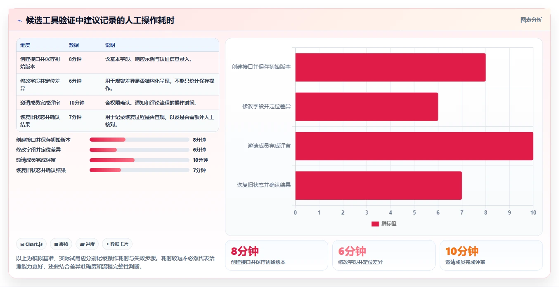Click the x-axis tick value 5
The image size is (559, 287).
tap(414, 213)
